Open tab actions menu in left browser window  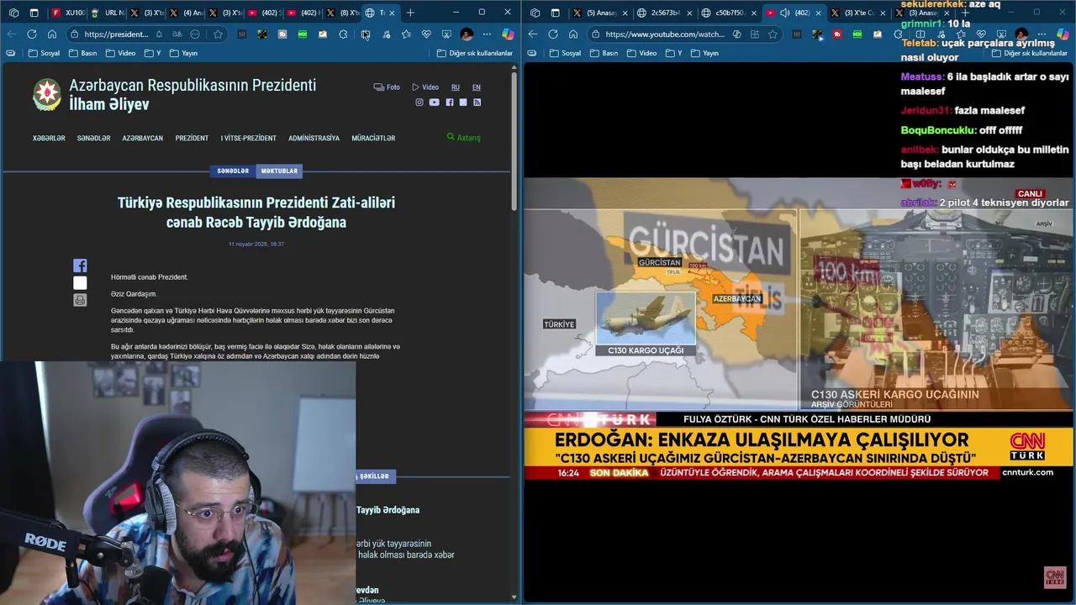[34, 13]
